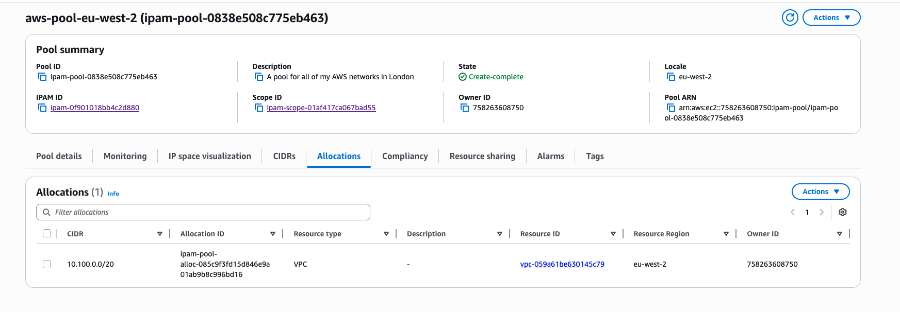Viewport: 900px width, 312px height.
Task: Switch to the CIDRs tab
Action: 284,156
